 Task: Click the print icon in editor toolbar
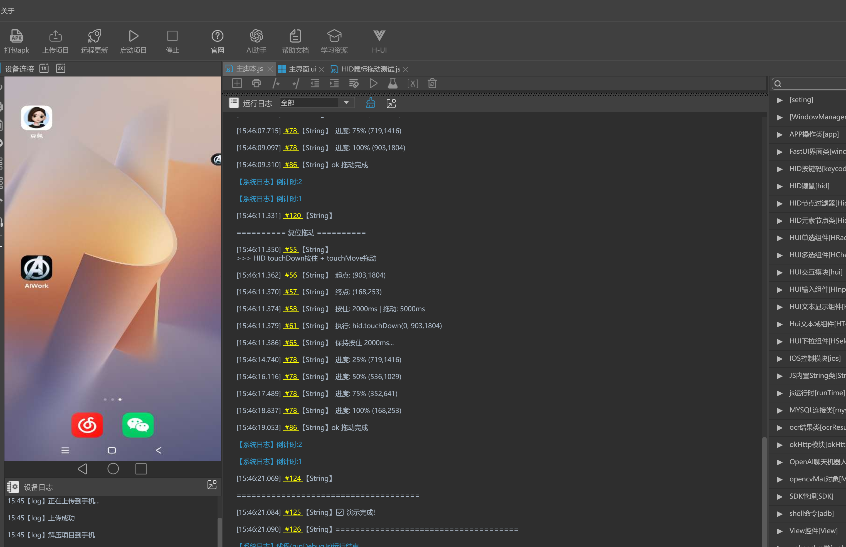(256, 83)
